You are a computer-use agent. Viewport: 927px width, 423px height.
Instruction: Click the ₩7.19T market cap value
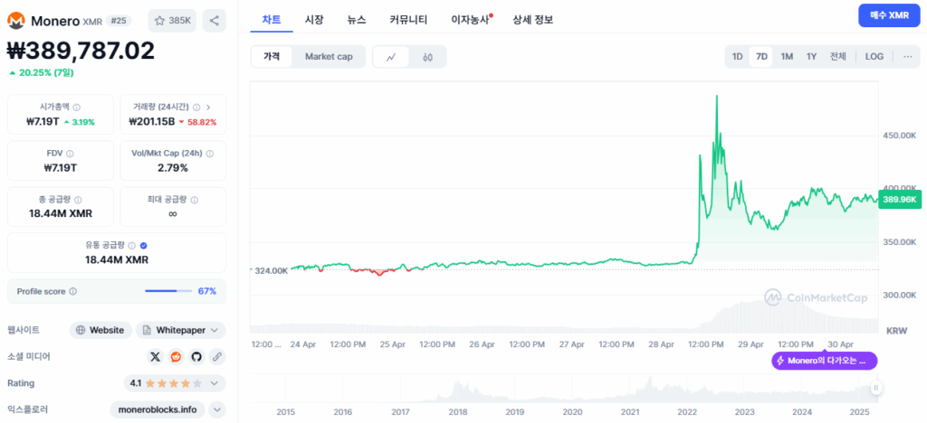43,122
